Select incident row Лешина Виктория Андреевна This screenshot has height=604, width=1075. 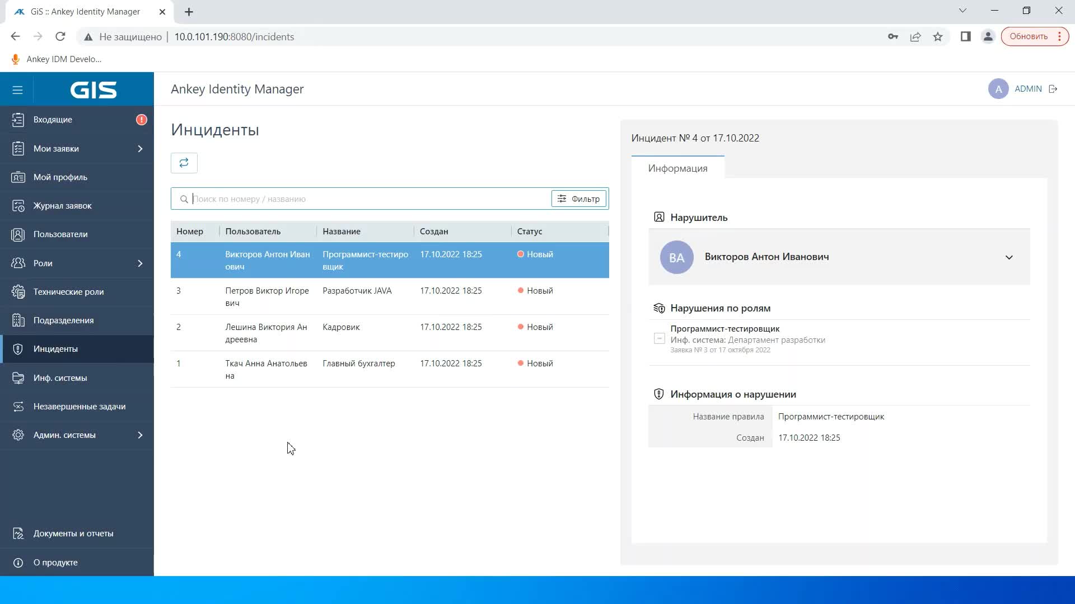tap(390, 333)
